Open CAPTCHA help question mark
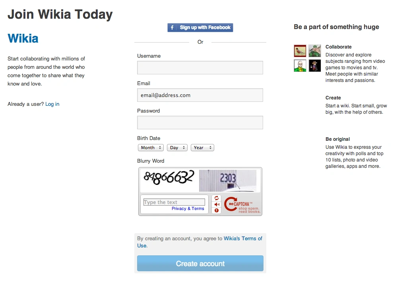 click(217, 210)
